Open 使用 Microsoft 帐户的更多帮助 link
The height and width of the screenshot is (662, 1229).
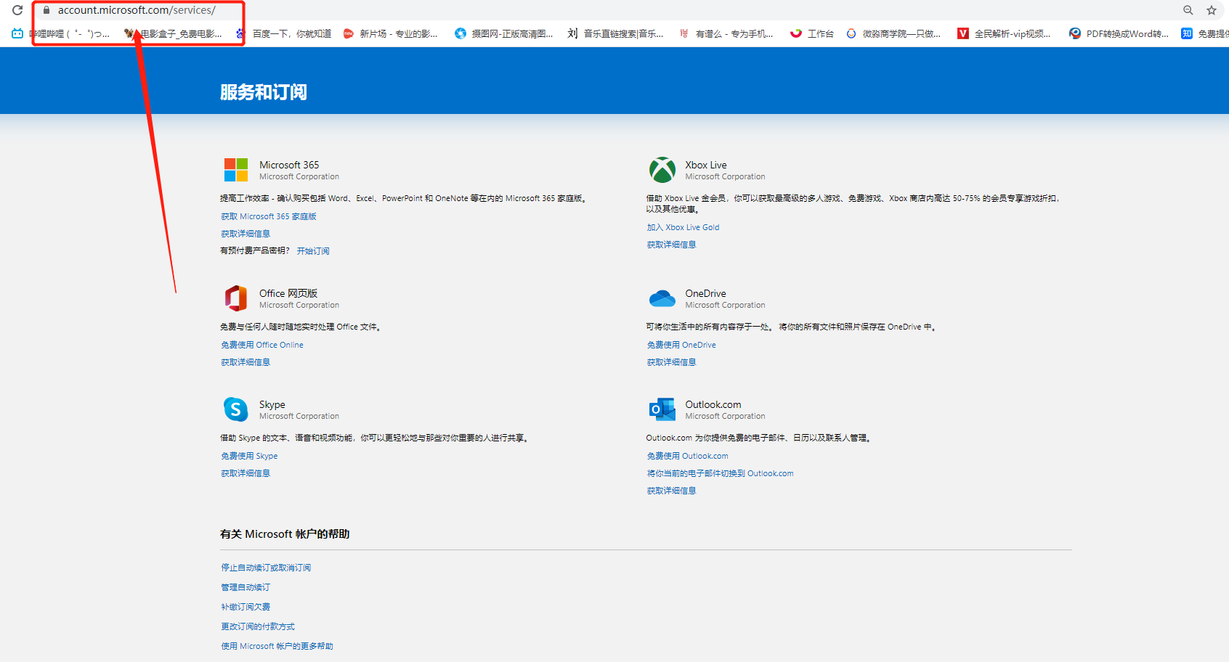coord(277,646)
